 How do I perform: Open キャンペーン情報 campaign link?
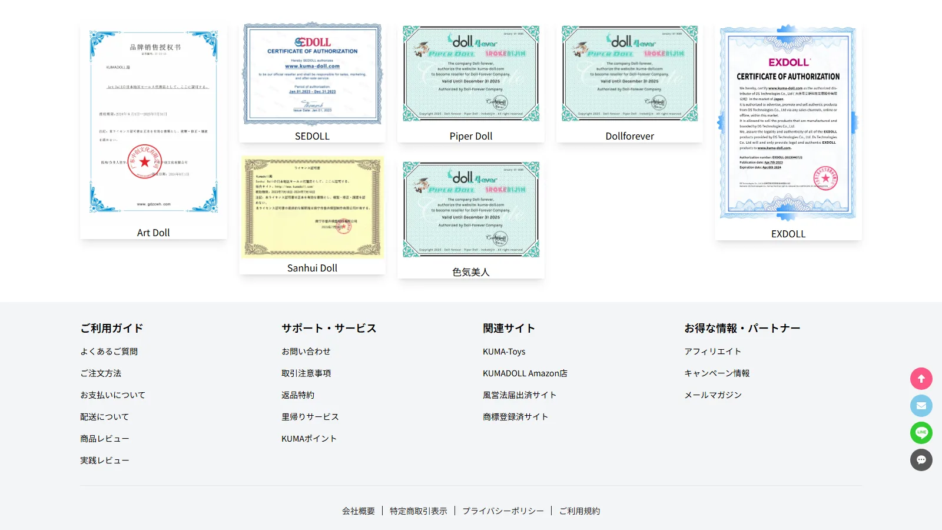717,373
